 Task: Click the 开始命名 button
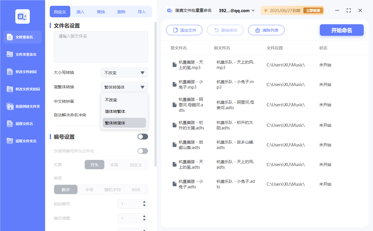(x=341, y=30)
